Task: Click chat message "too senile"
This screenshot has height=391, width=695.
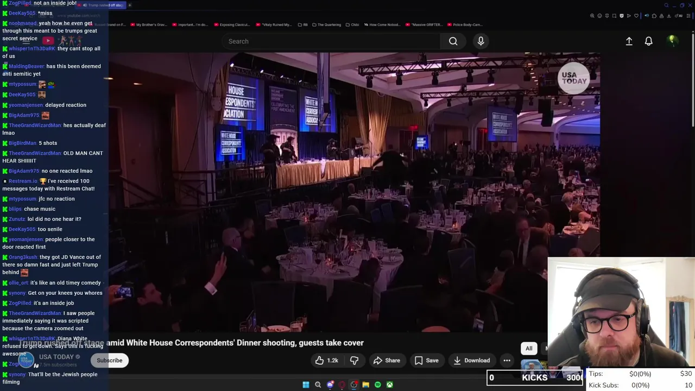Action: click(50, 229)
